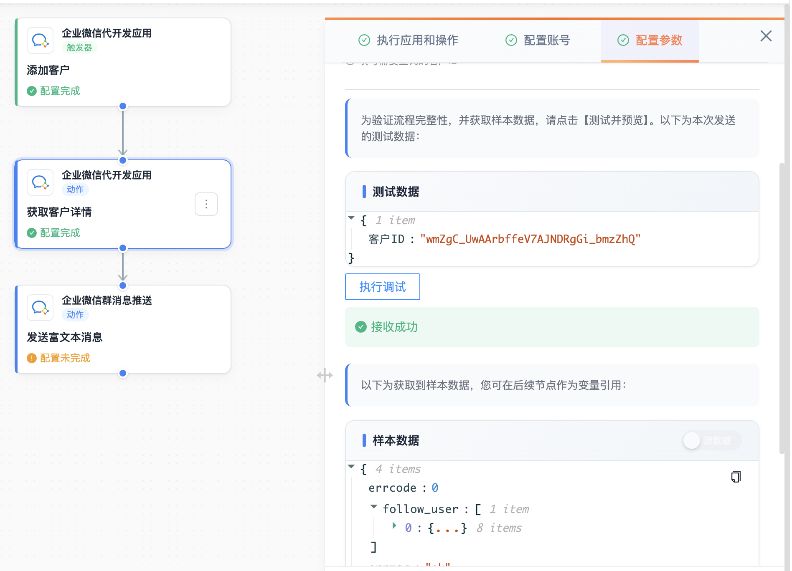The height and width of the screenshot is (571, 792).
Task: Copy the sample data with the copy icon
Action: (x=736, y=477)
